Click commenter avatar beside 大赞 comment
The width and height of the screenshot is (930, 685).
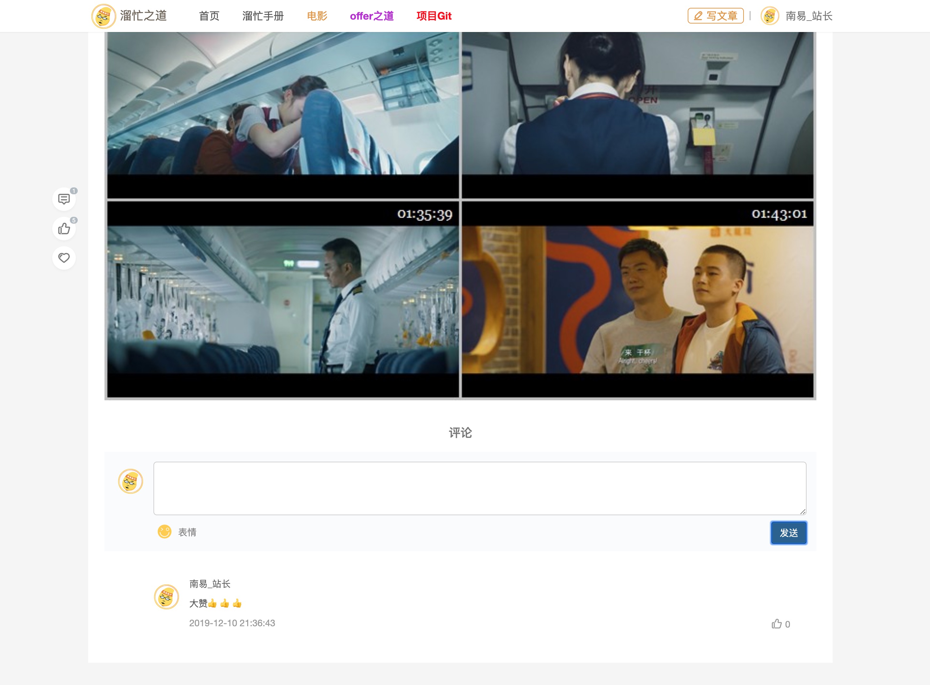pos(166,597)
